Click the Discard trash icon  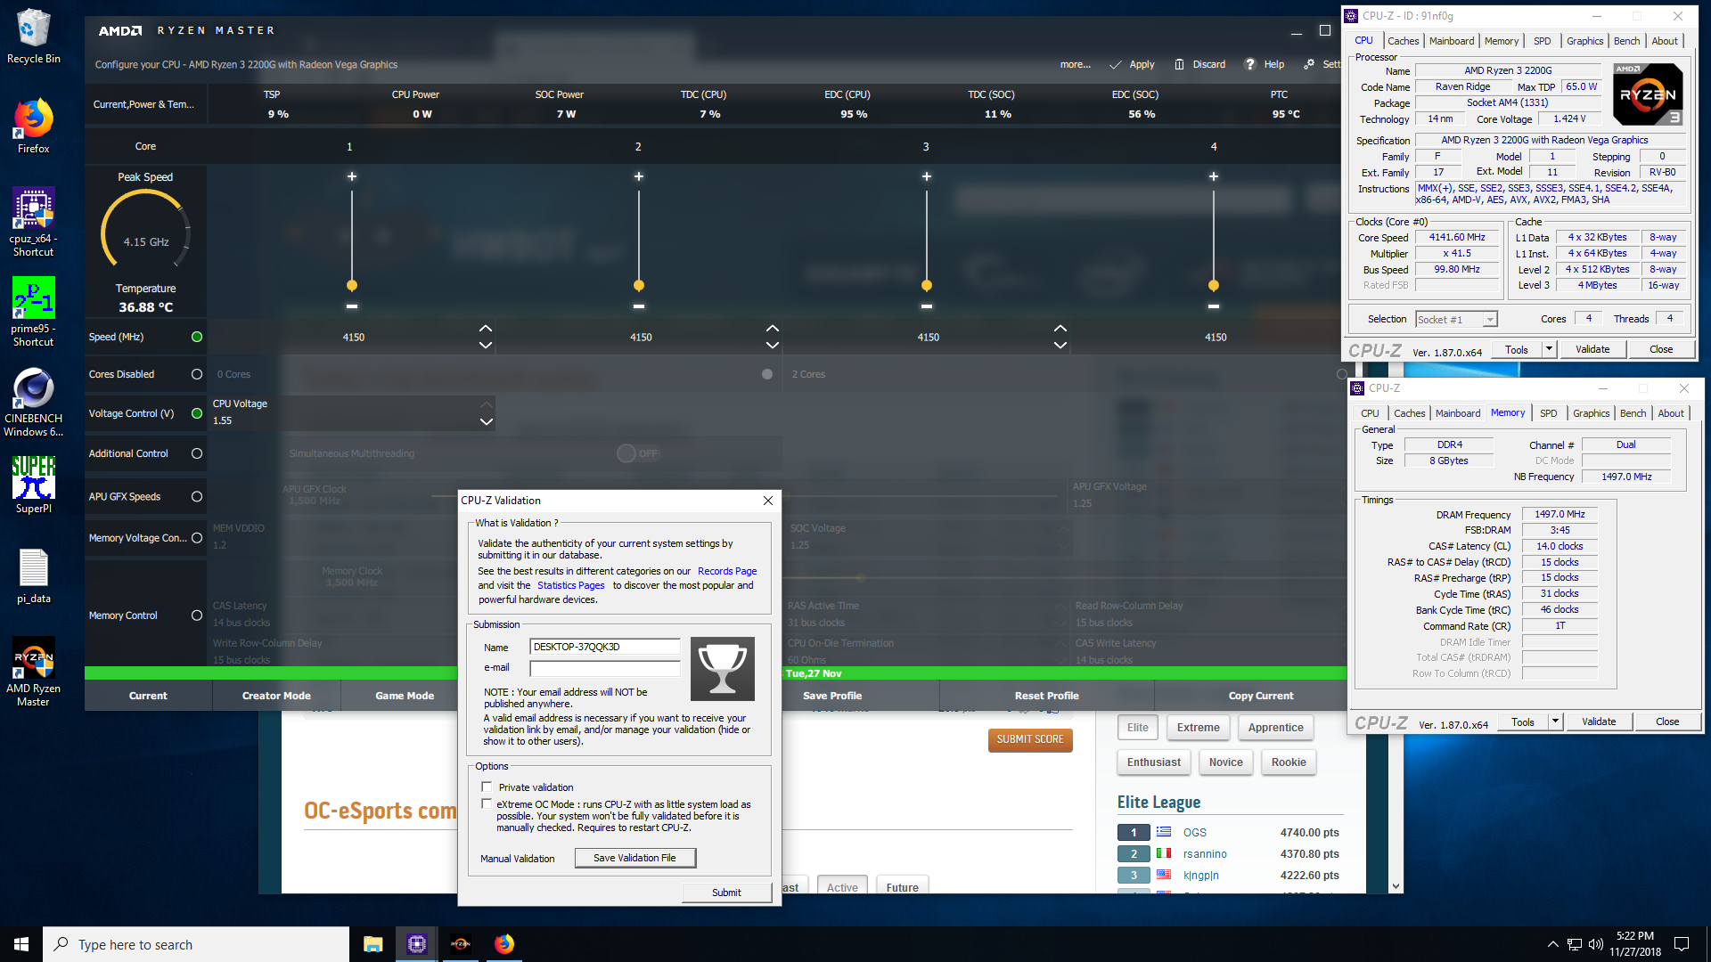(1179, 64)
